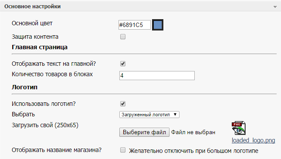Viewport: 281px width, 159px height.
Task: Open the main color picker swatch
Action: 158,25
